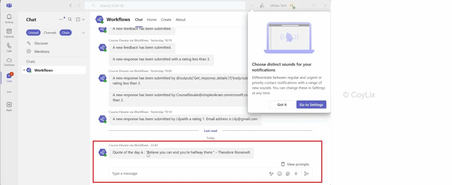Toggle the Channels filter pill

pyautogui.click(x=50, y=33)
